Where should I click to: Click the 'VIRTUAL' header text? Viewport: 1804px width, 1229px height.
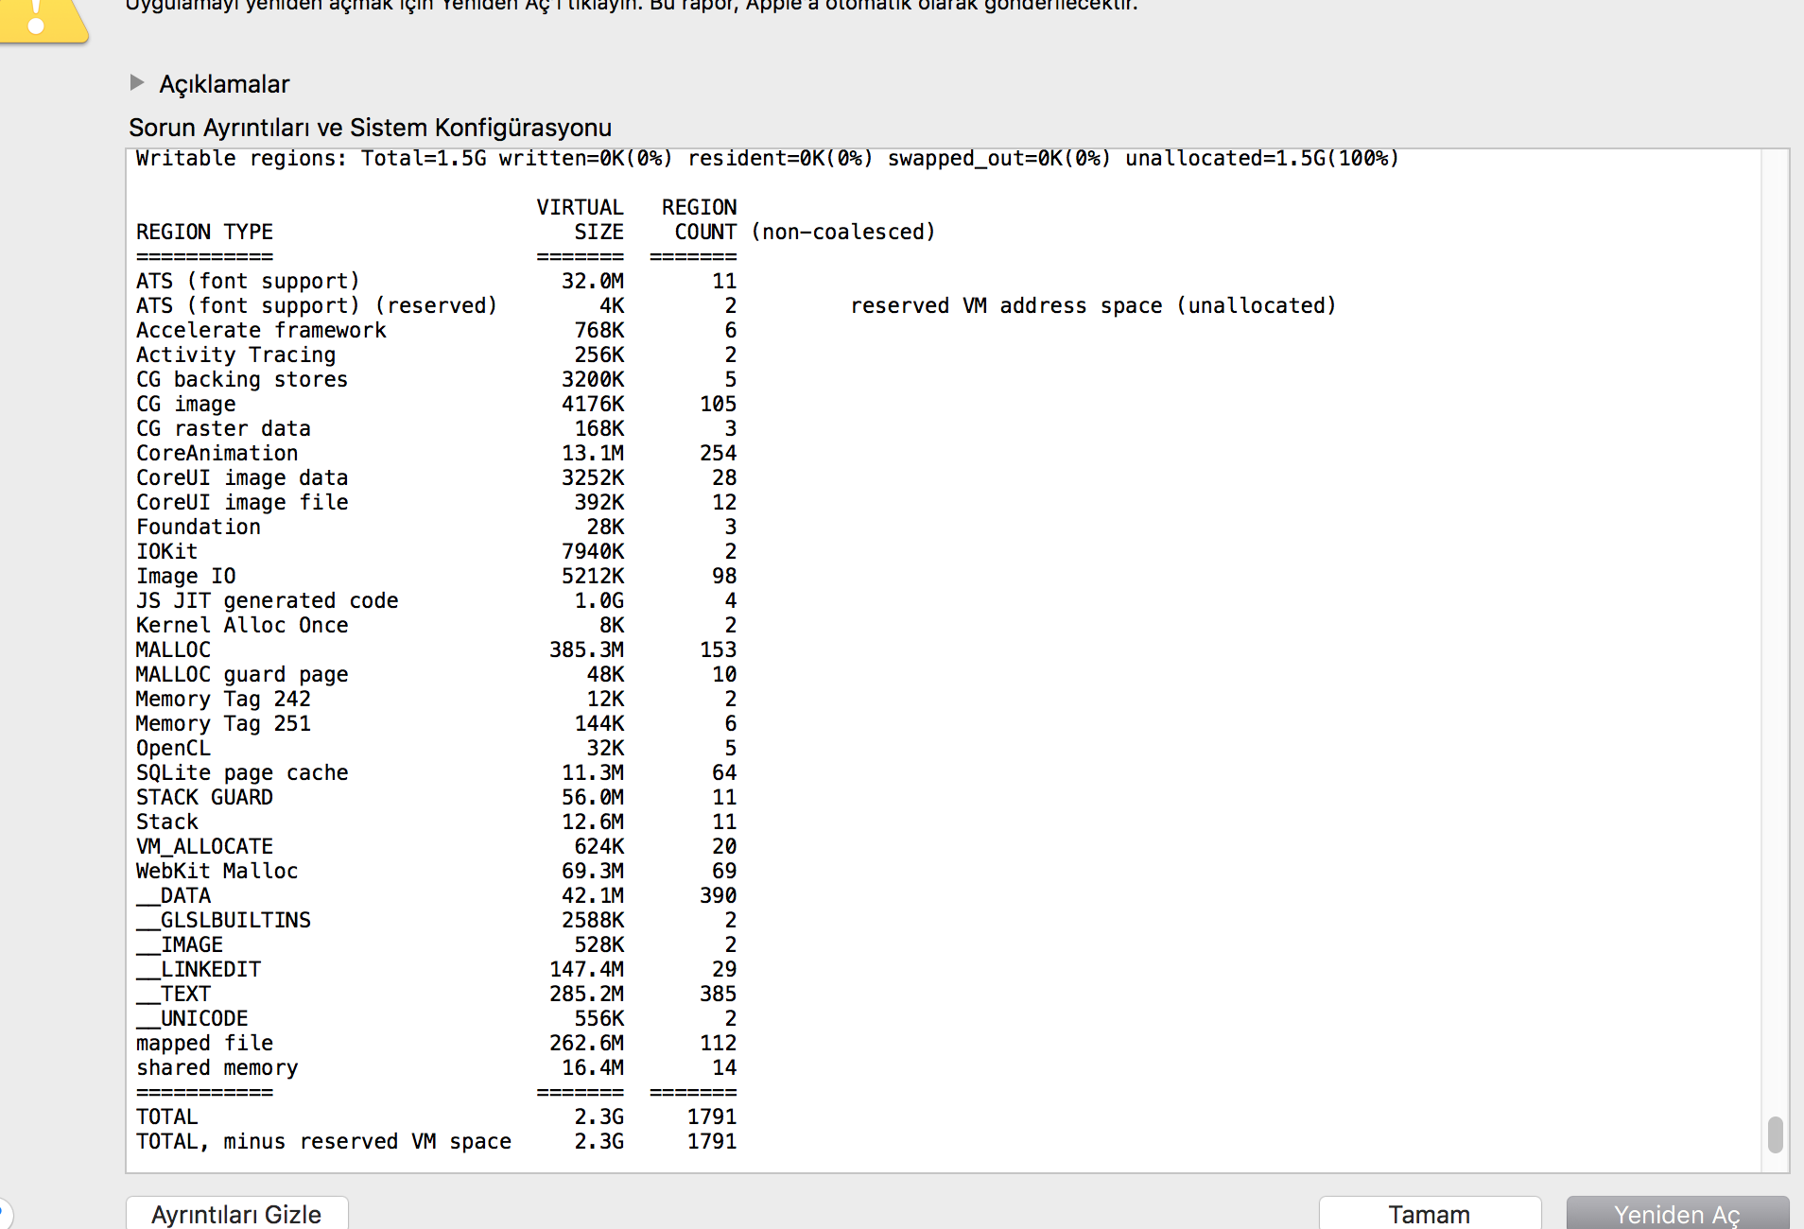580,207
